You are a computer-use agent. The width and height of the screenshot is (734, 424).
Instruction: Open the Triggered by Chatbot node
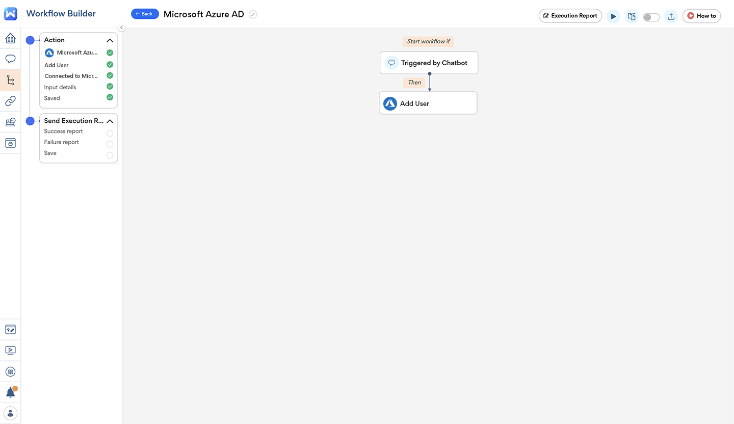pyautogui.click(x=429, y=63)
